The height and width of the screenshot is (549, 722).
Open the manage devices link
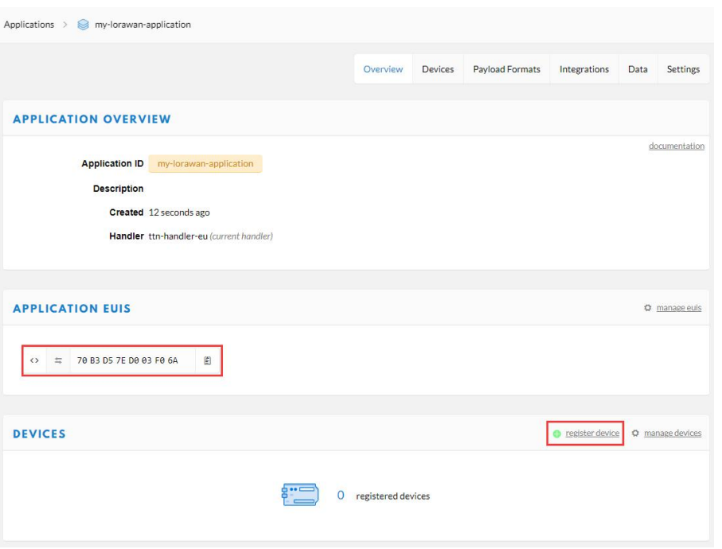pos(673,434)
